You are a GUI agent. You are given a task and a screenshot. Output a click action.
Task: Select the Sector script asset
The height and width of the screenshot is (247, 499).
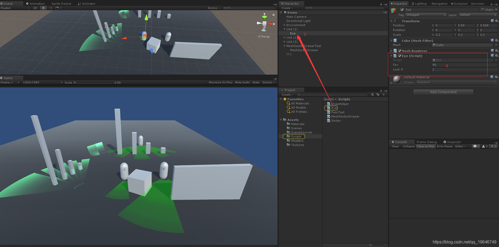point(334,121)
